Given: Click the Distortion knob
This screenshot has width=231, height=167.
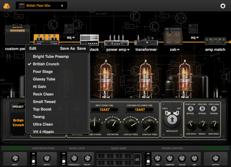Looking at the screenshot, I should point(113,126).
